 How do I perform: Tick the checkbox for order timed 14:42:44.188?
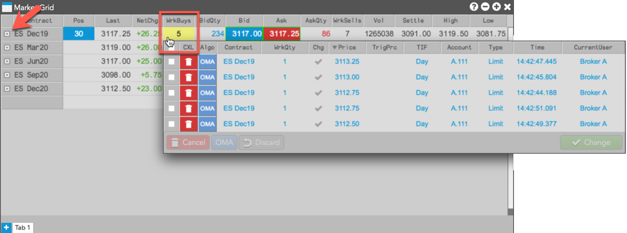coord(172,93)
